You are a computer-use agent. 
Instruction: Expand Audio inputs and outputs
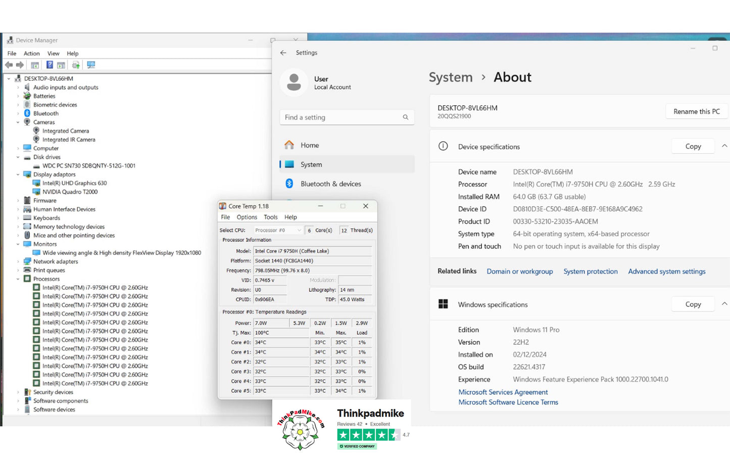tap(18, 87)
